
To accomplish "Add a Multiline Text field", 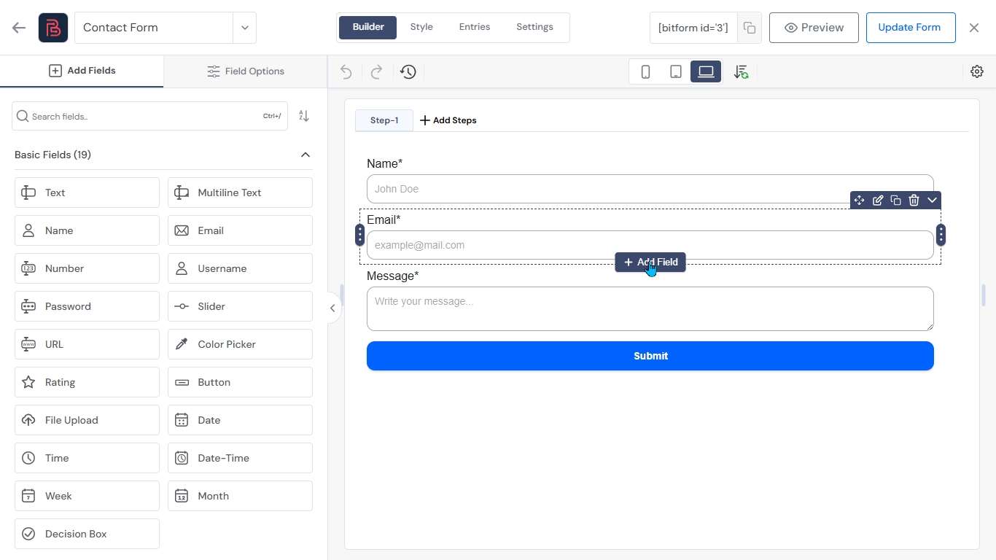I will tap(240, 192).
